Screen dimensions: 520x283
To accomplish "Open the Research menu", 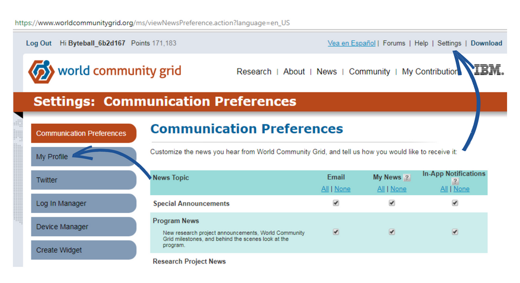I will [x=254, y=72].
